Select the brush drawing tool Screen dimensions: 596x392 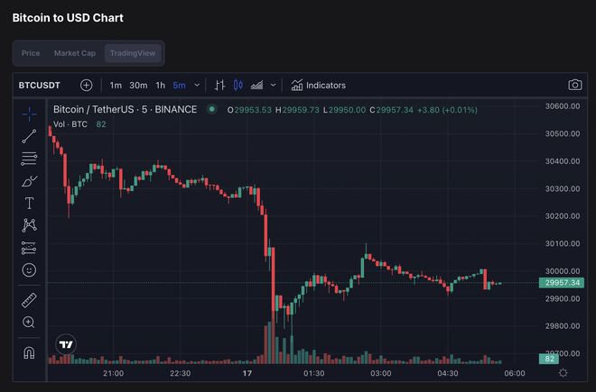click(29, 181)
